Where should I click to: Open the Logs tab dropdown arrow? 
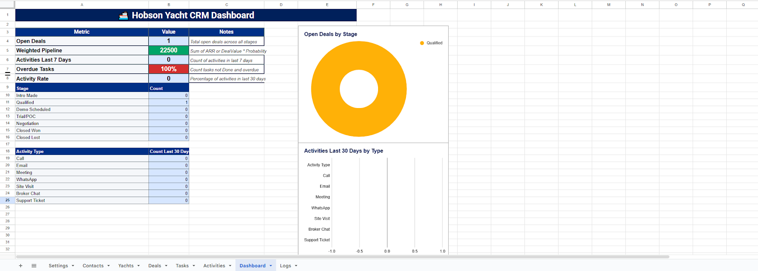coord(296,266)
